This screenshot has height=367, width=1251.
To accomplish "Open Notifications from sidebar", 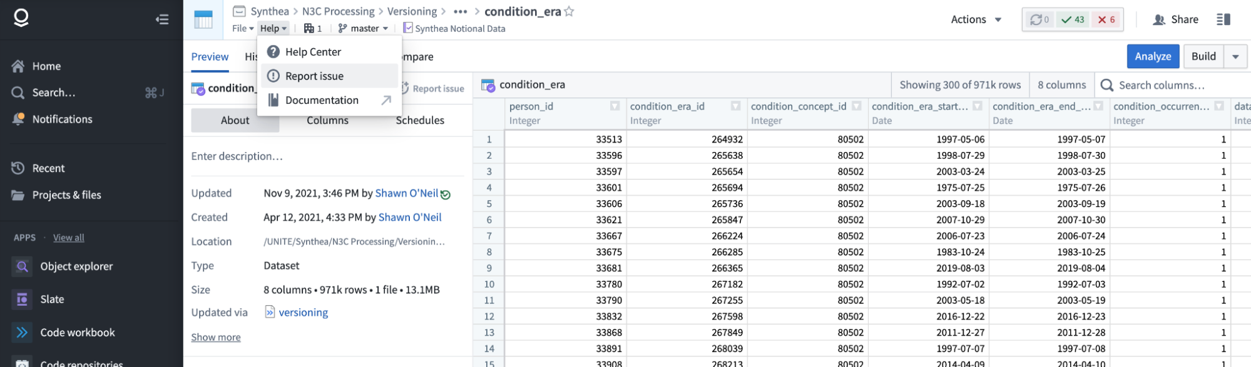I will pos(62,119).
